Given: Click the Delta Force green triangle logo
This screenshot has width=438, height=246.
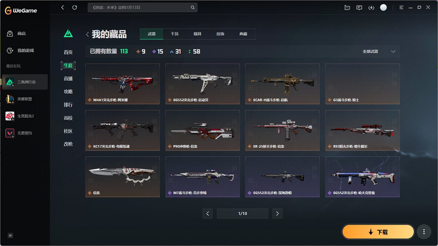Looking at the screenshot, I should coord(68,33).
